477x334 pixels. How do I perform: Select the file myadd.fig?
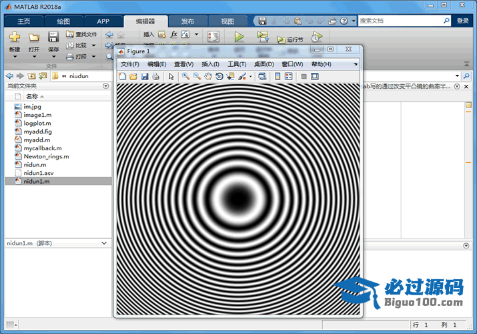tap(38, 132)
